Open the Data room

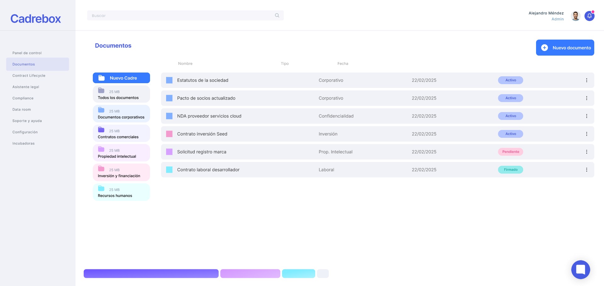tap(22, 110)
